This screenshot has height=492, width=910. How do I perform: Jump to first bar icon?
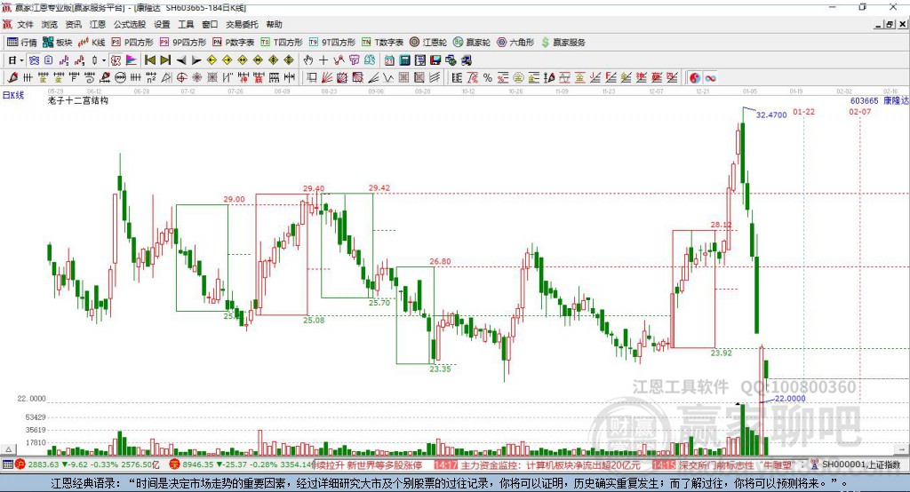(x=150, y=60)
